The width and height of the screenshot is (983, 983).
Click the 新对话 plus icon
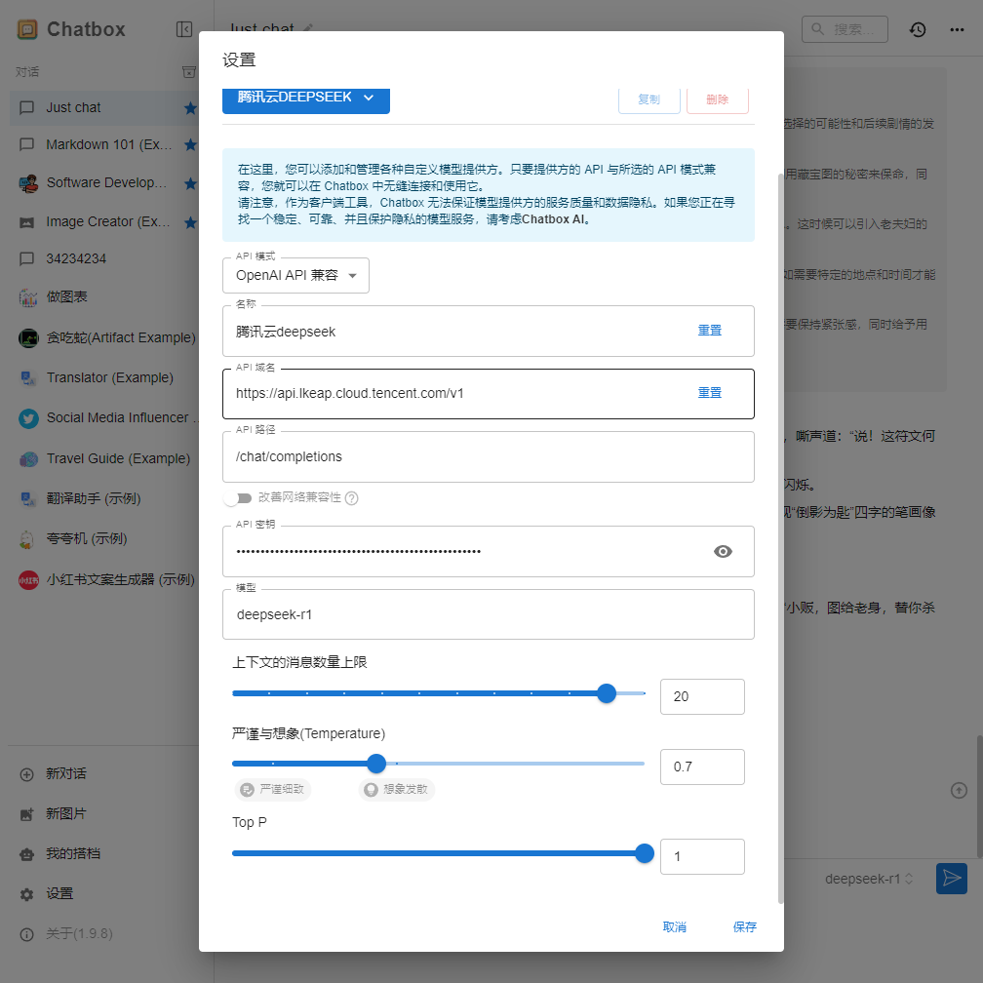[26, 774]
